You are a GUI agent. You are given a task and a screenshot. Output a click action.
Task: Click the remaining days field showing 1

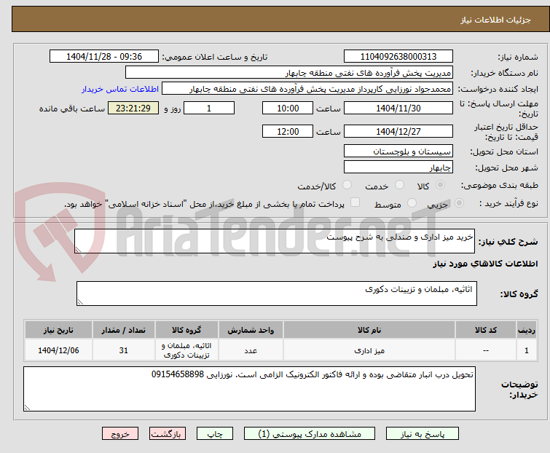tap(209, 109)
